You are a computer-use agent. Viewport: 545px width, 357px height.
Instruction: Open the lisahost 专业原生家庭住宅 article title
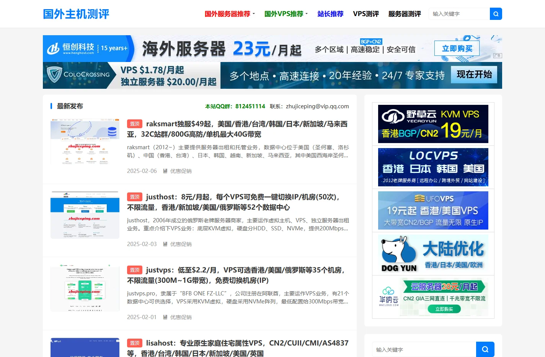pyautogui.click(x=238, y=348)
